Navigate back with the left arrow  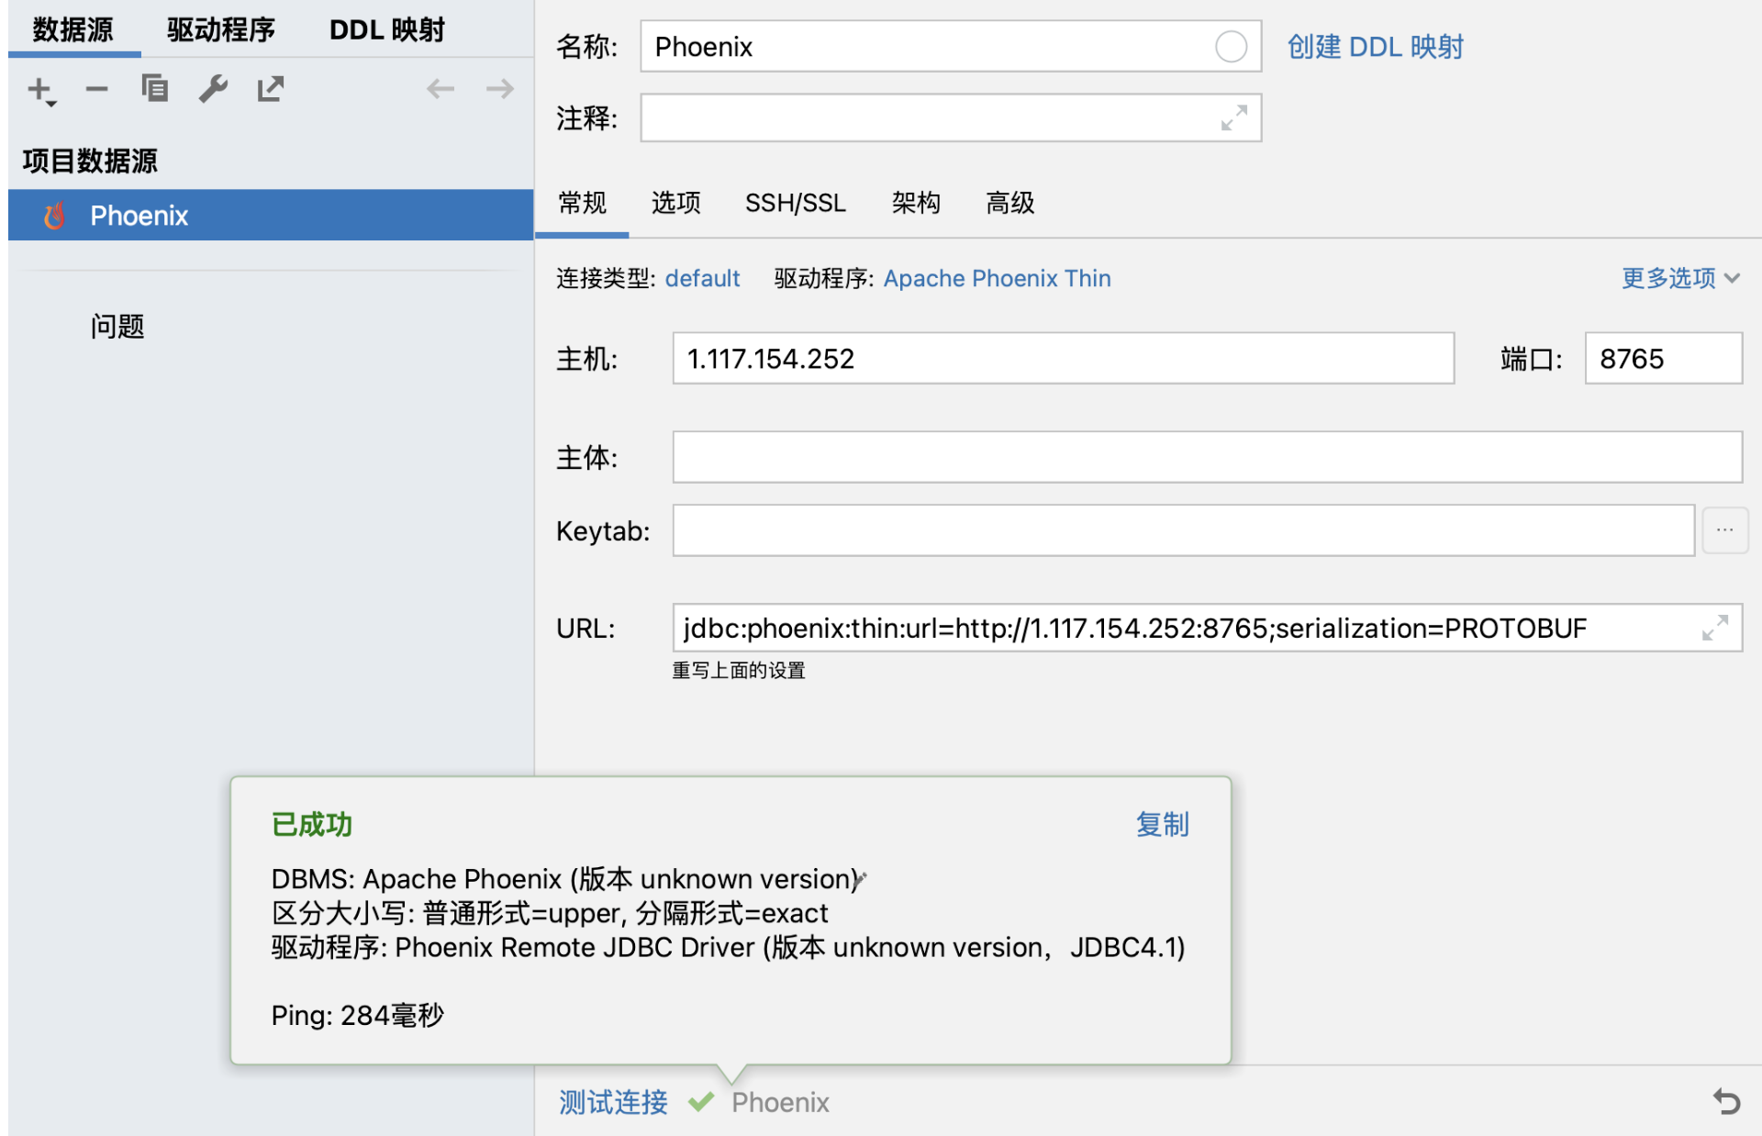[440, 89]
